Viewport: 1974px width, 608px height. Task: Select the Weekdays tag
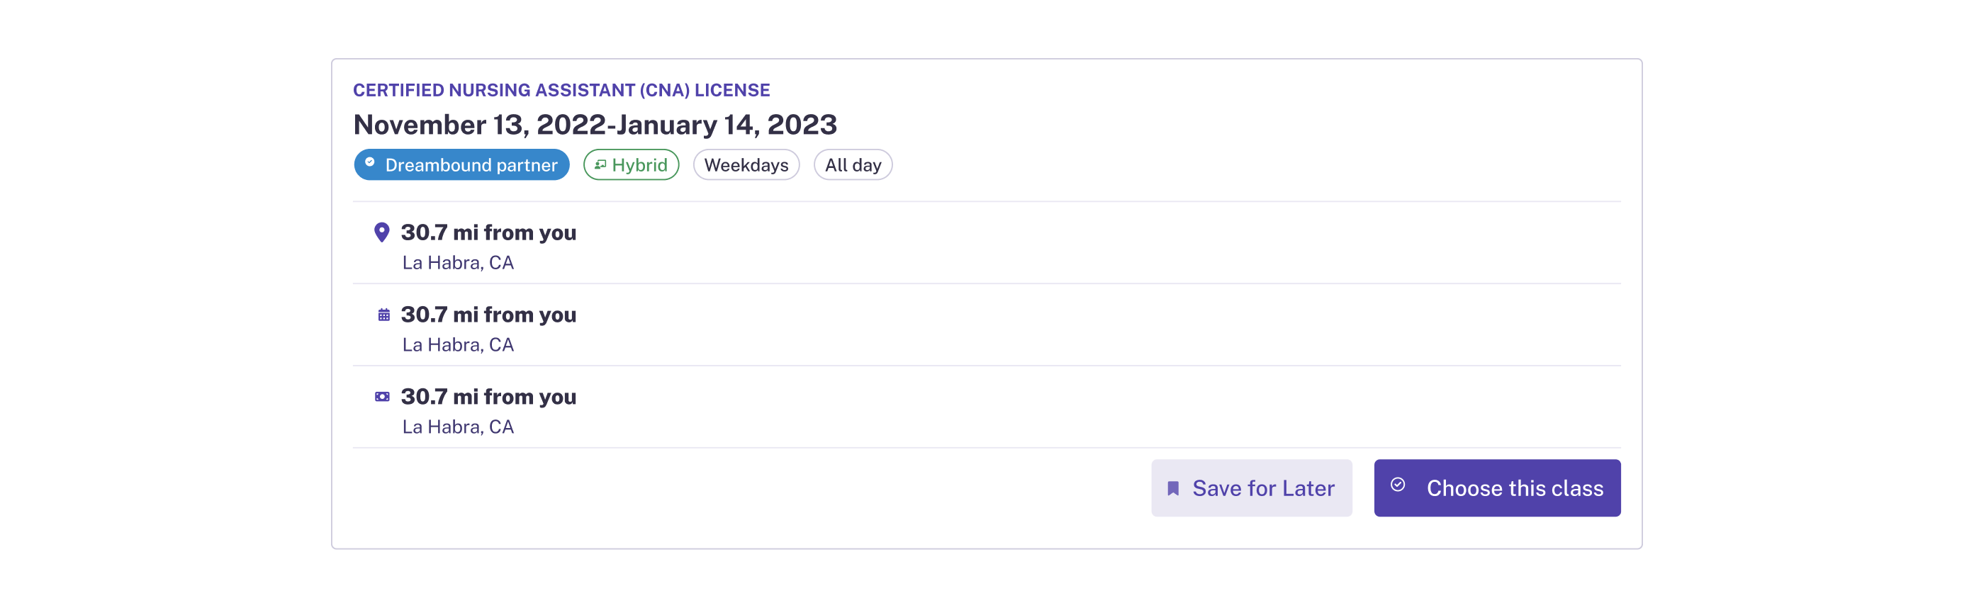[x=746, y=164]
